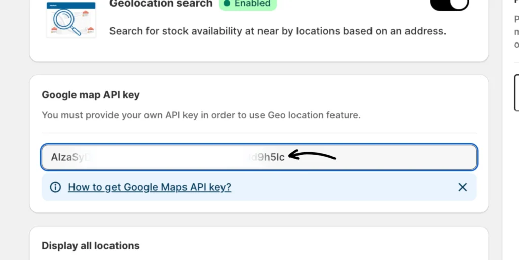Click the partially visible button on right edge

(x=516, y=93)
